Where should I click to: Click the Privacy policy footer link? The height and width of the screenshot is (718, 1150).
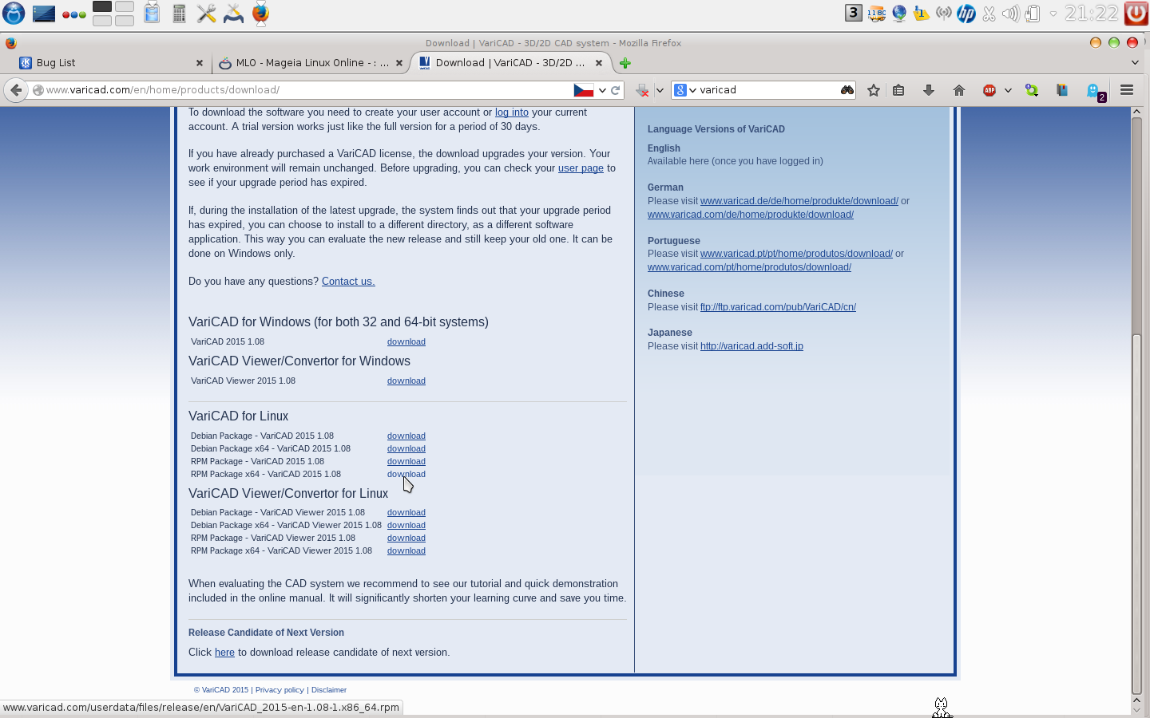pos(280,690)
